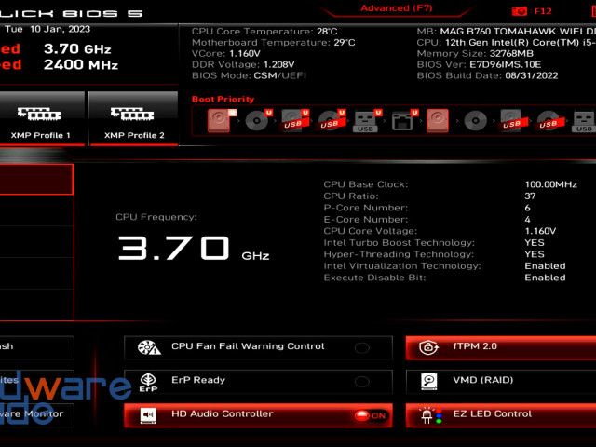Click Motherboard Temperature 29°C reading
Image resolution: width=596 pixels, height=447 pixels.
click(x=273, y=42)
